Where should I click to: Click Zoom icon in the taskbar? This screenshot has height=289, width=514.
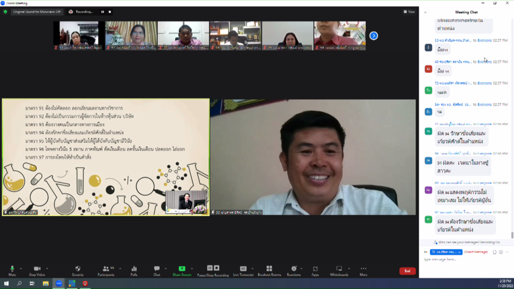[59, 284]
